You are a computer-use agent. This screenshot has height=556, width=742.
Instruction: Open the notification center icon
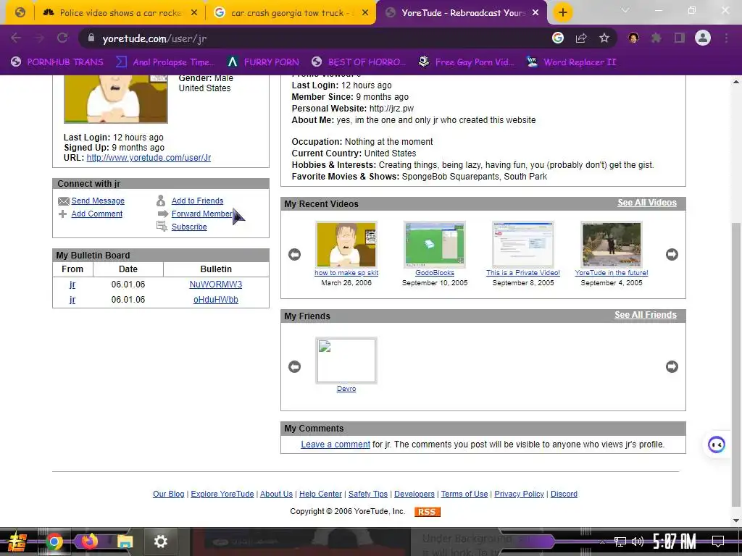coord(718,542)
